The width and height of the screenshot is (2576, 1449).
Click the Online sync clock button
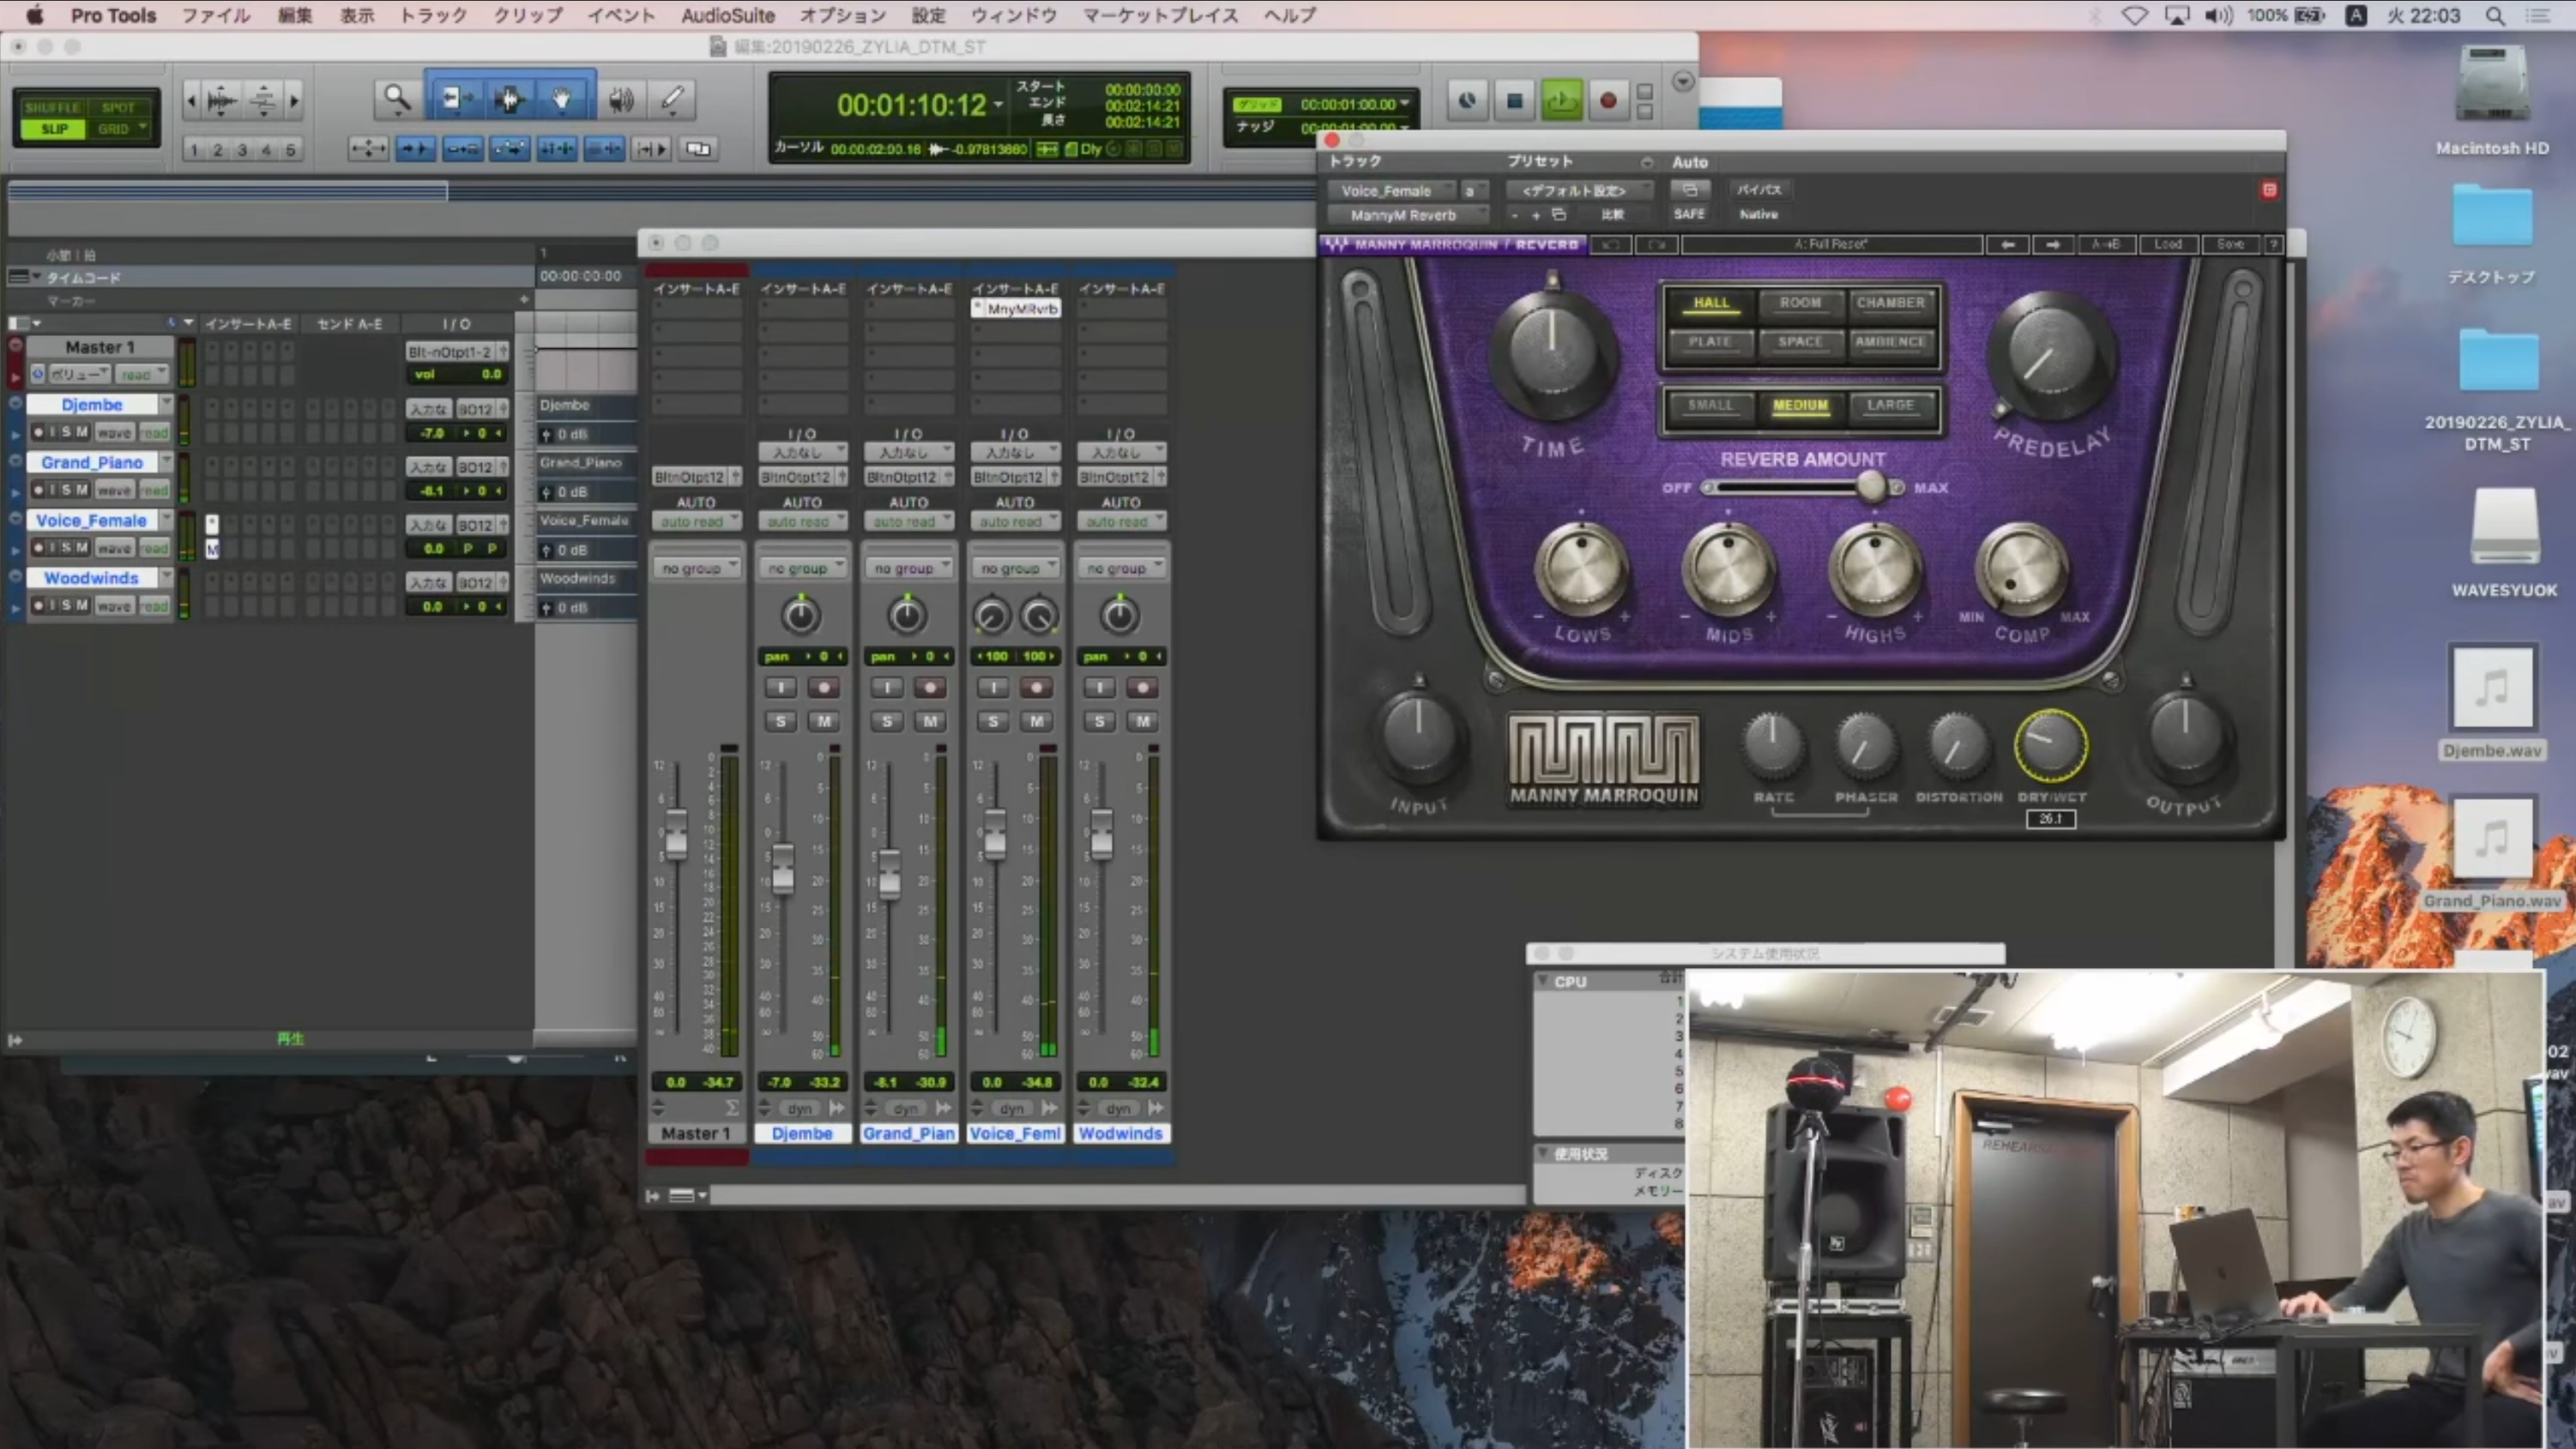(1467, 101)
